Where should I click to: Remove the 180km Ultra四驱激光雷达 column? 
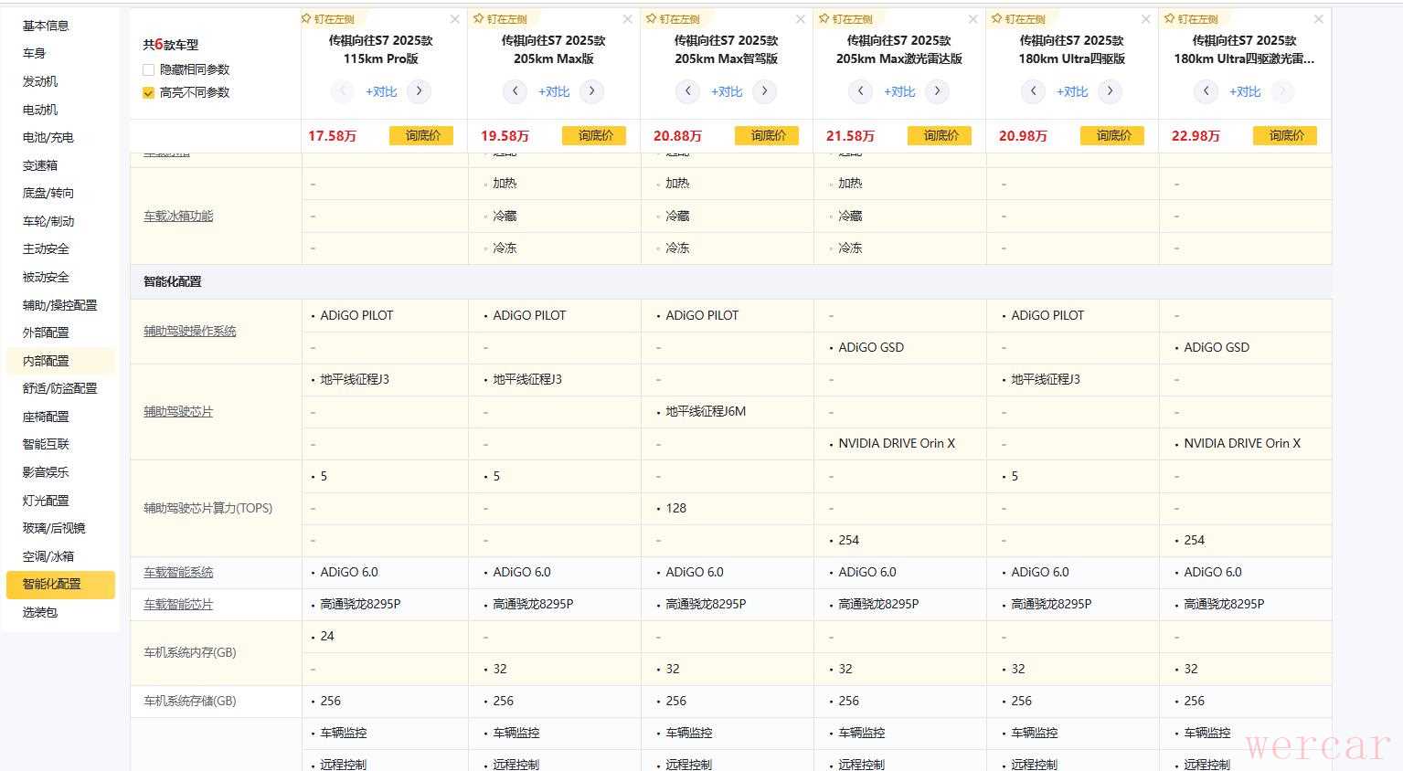point(1318,19)
